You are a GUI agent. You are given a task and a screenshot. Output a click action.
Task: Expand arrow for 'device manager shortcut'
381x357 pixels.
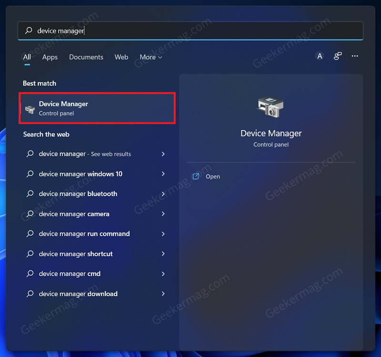[163, 254]
